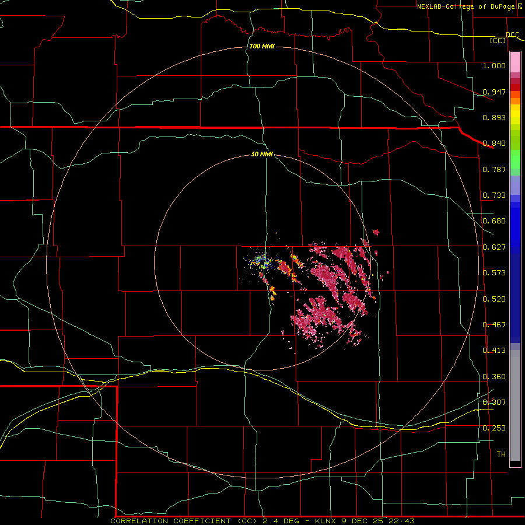Select the 0.360 scale value

pyautogui.click(x=494, y=377)
